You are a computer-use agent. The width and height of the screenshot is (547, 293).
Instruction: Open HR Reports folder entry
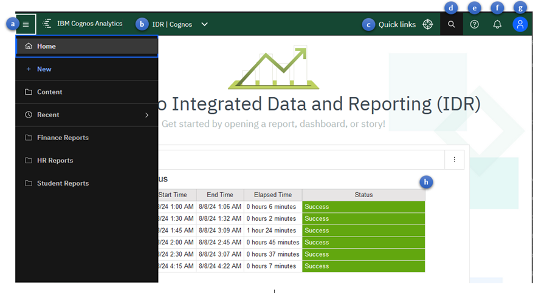point(87,160)
